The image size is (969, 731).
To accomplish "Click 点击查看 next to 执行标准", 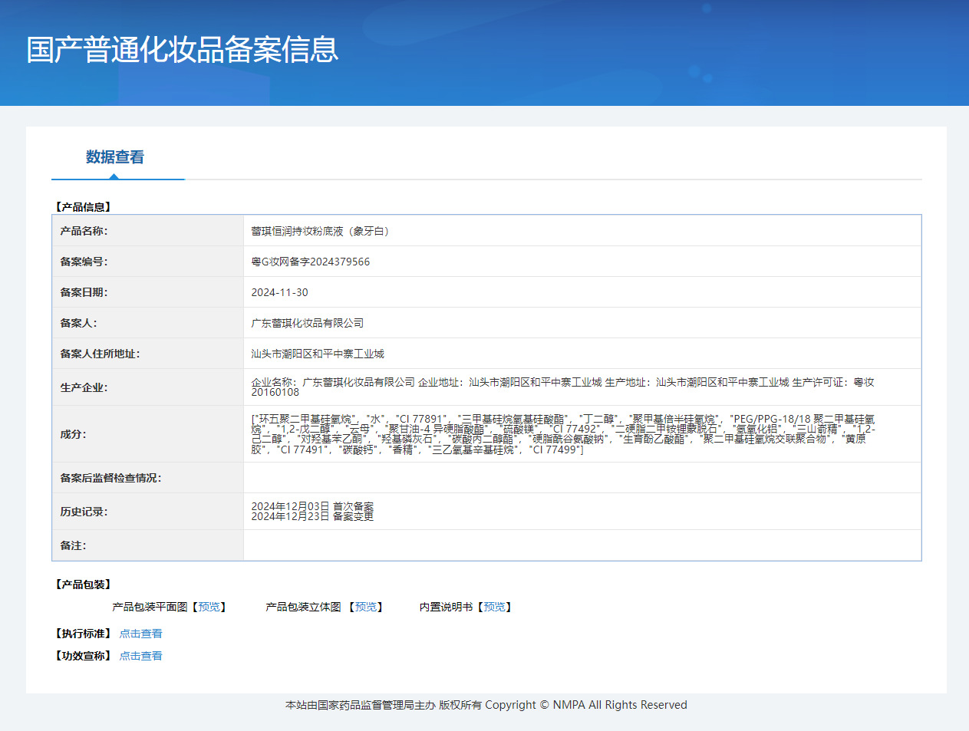I will 140,634.
